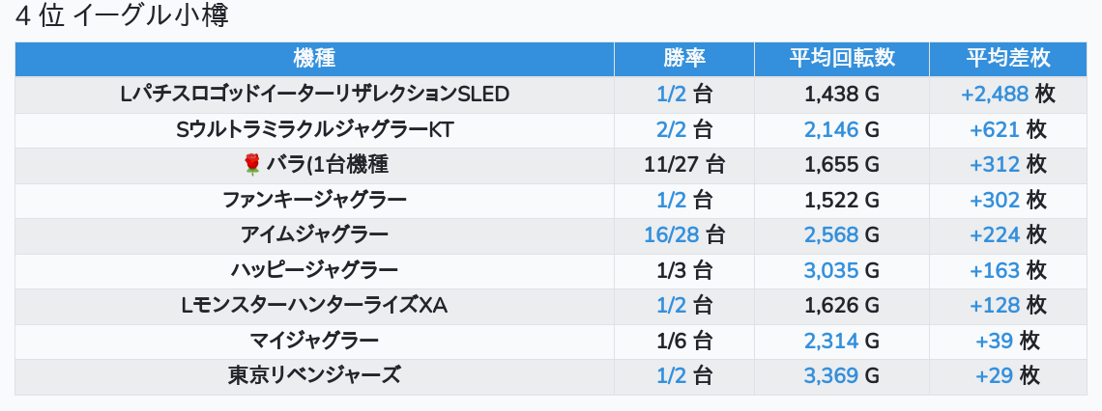
Task: Open the 1/2 win rate link for LパチスロゴッドイーターリザレクションSLED
Action: point(671,95)
